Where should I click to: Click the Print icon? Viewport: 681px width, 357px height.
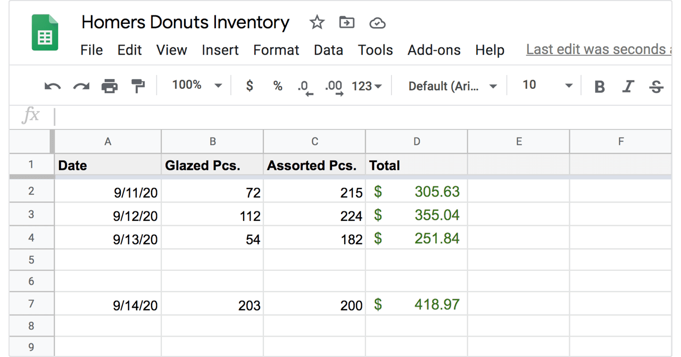(x=110, y=86)
